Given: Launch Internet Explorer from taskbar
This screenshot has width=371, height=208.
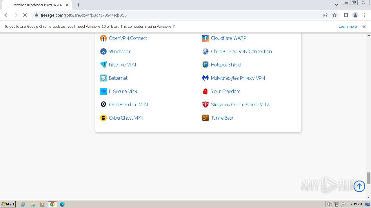Looking at the screenshot, I should [23, 204].
